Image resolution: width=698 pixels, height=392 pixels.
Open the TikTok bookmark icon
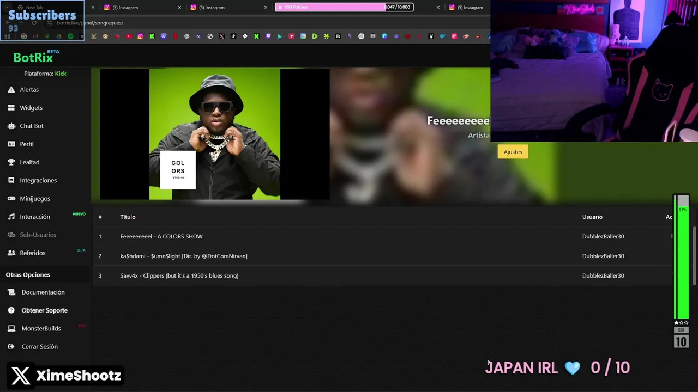click(233, 36)
